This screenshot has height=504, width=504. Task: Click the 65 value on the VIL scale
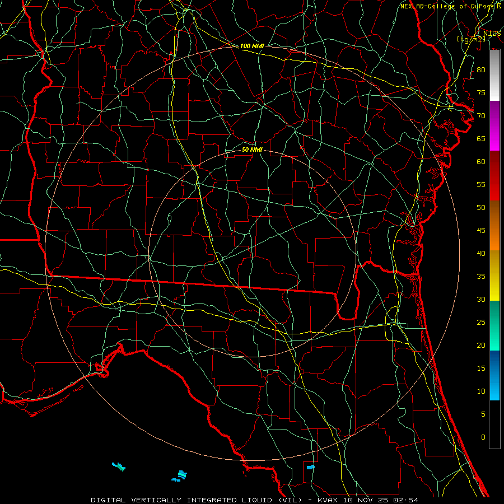tap(481, 139)
